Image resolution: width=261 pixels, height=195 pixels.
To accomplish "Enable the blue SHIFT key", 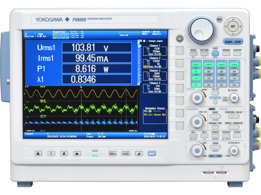I will click(x=152, y=154).
